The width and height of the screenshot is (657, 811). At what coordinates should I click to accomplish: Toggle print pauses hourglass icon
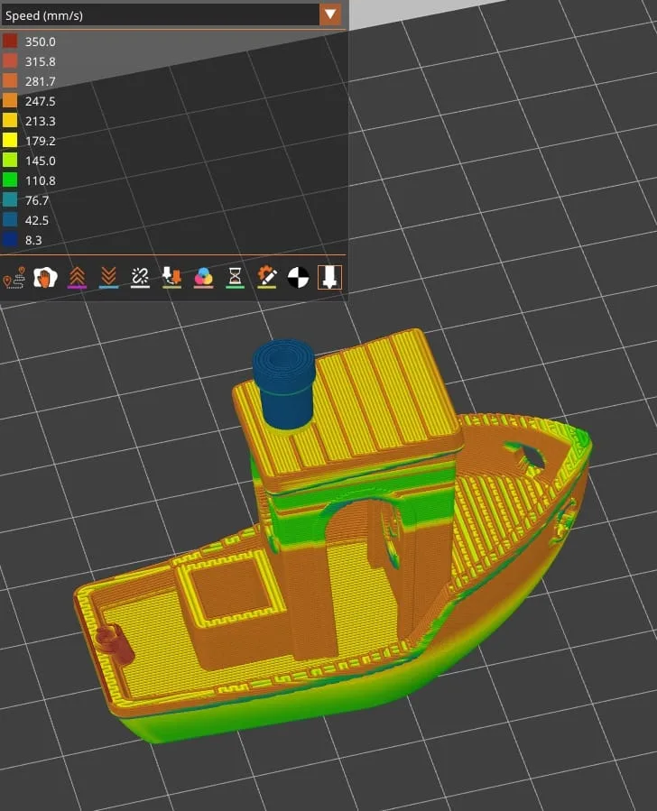235,278
